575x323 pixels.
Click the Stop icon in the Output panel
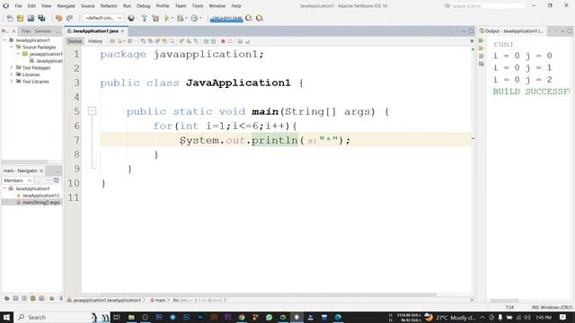(482, 56)
